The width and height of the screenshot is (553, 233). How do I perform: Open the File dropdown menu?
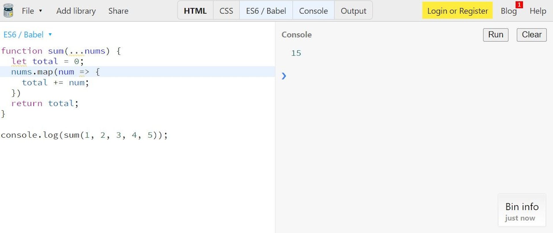click(32, 11)
